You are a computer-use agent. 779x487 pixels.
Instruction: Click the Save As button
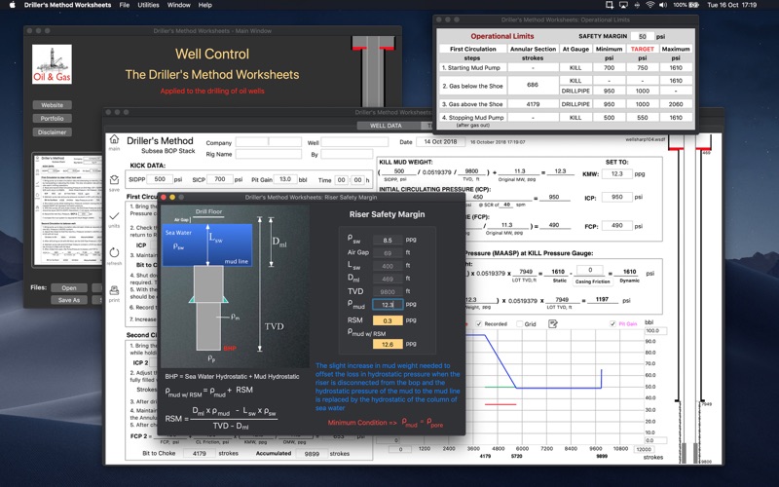coord(69,300)
